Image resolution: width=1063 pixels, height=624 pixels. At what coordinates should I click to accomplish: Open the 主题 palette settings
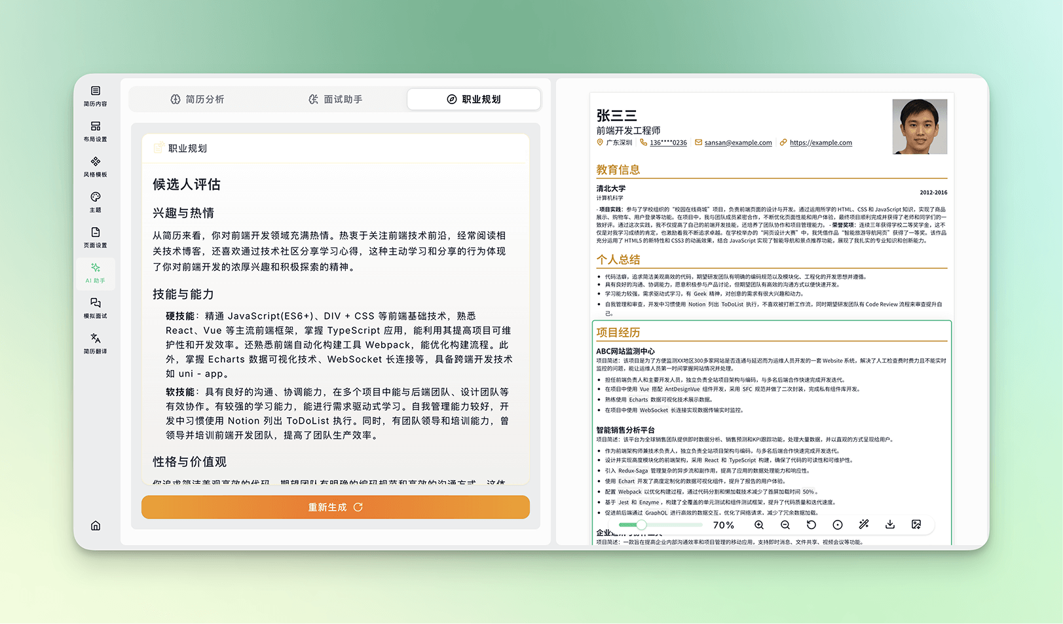tap(96, 202)
